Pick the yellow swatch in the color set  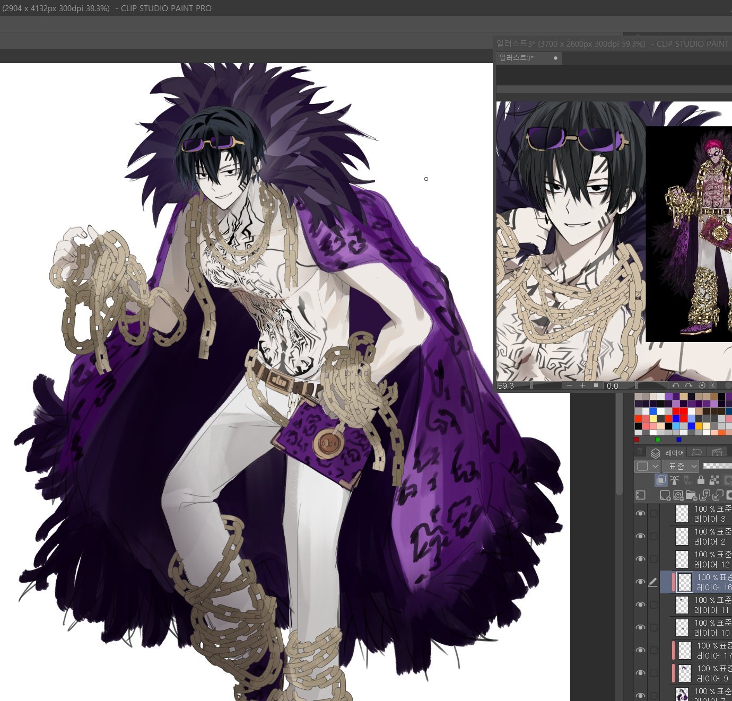click(x=653, y=419)
